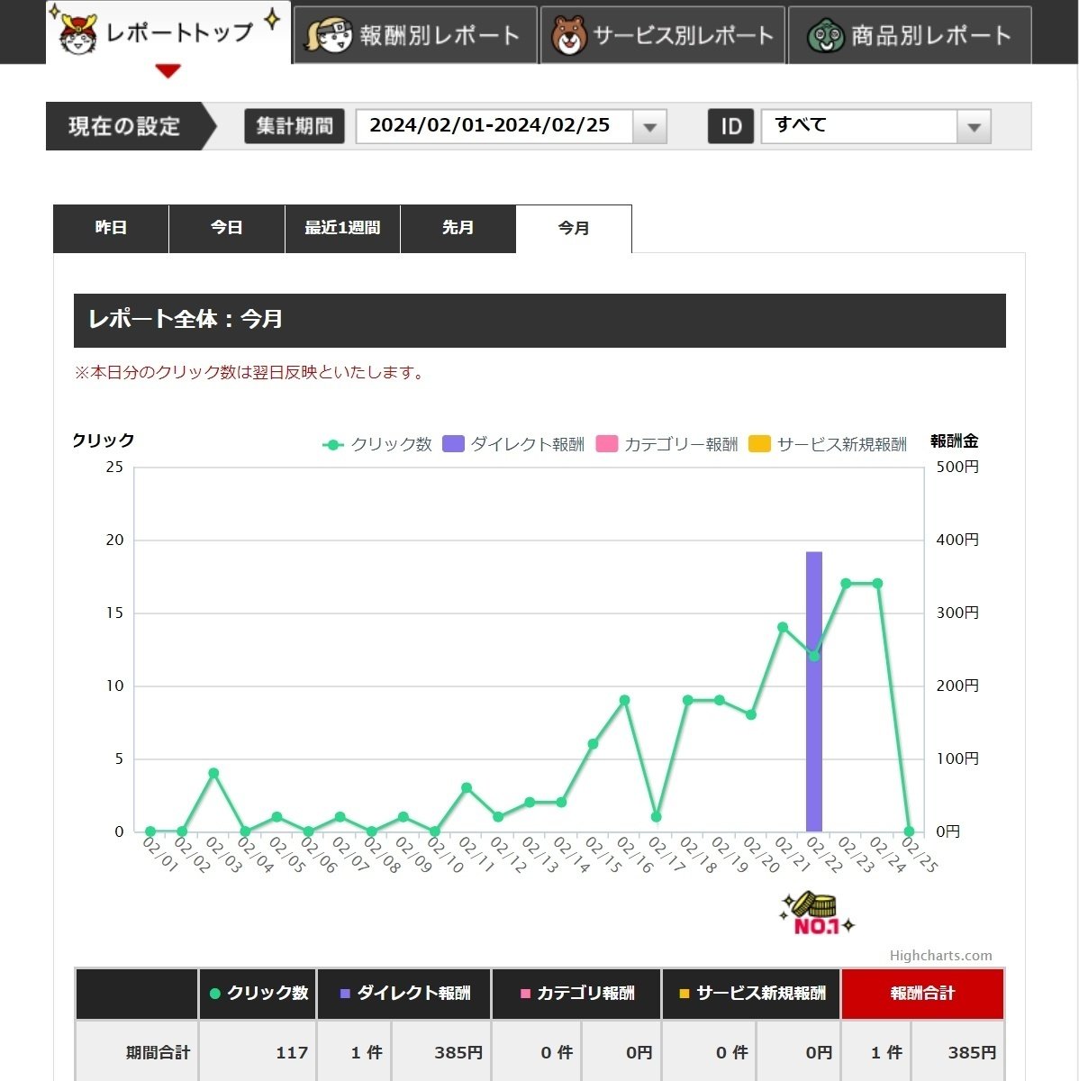Toggle ダイレクト報酬 series in chart legend

[513, 444]
